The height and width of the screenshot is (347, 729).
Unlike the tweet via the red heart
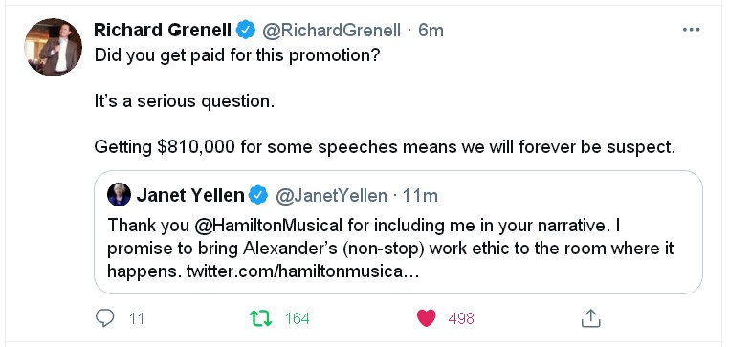(427, 318)
